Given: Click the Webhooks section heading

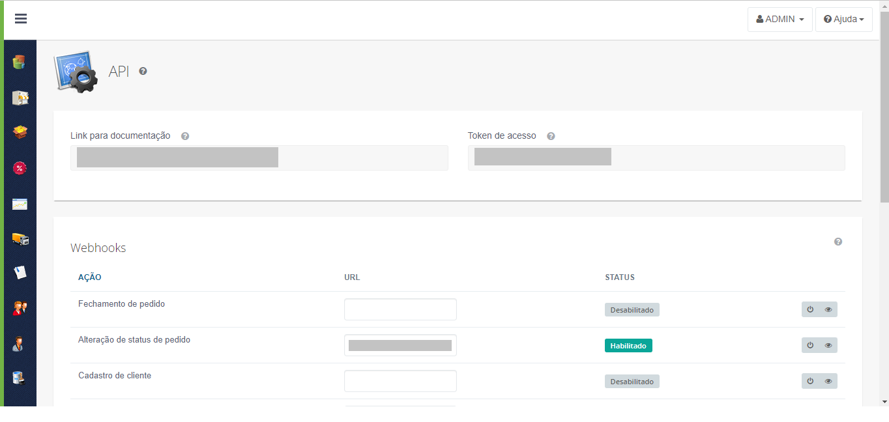Looking at the screenshot, I should click(98, 248).
